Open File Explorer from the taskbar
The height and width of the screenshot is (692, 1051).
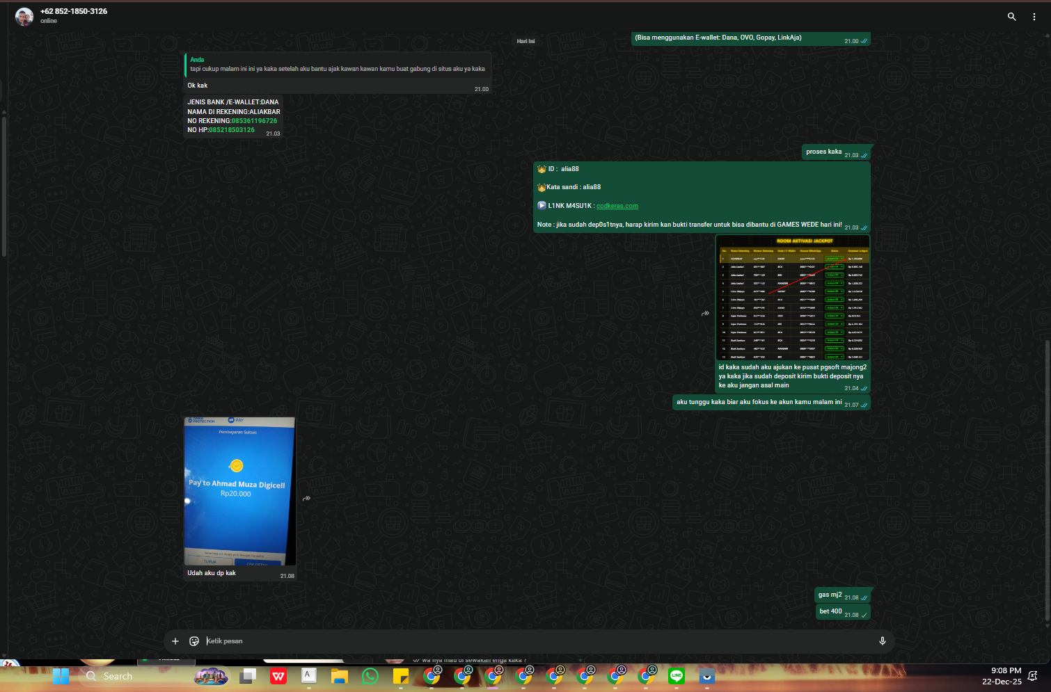340,676
